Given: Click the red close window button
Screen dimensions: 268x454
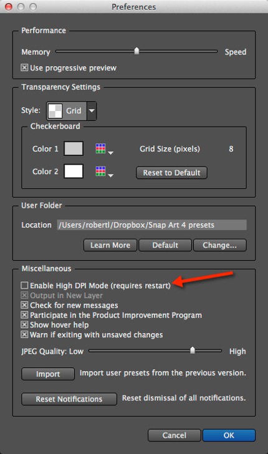Looking at the screenshot, I should (9, 7).
